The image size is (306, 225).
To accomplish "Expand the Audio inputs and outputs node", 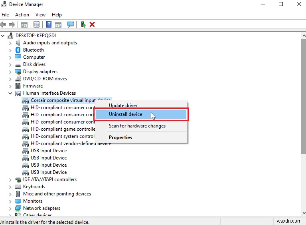I will [x=10, y=43].
